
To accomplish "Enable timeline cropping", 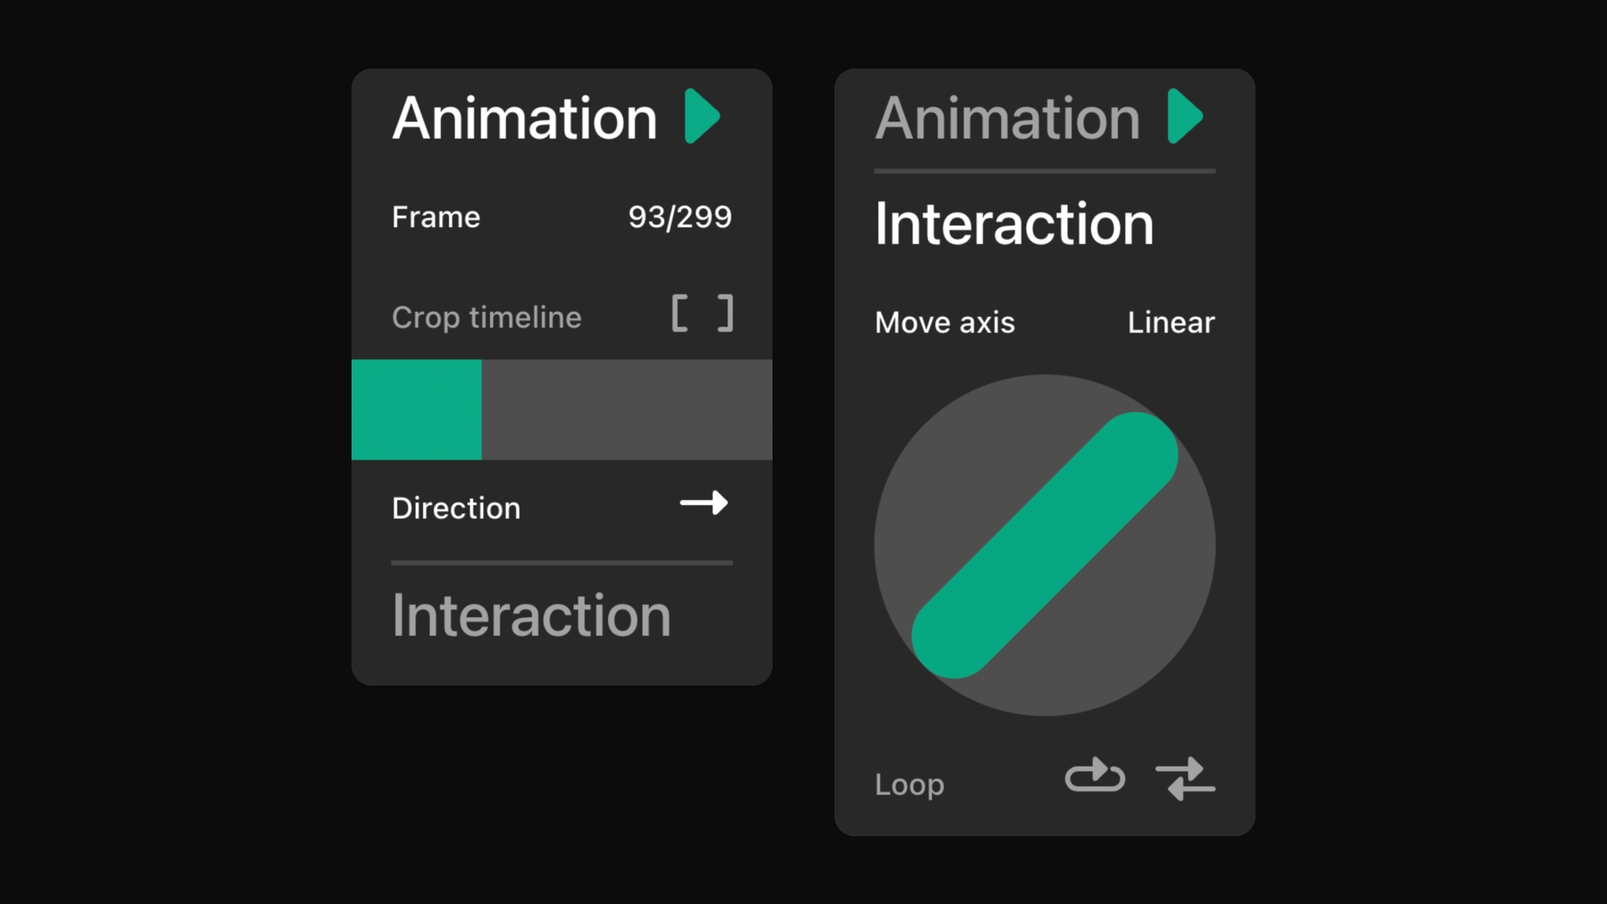I will (x=486, y=316).
